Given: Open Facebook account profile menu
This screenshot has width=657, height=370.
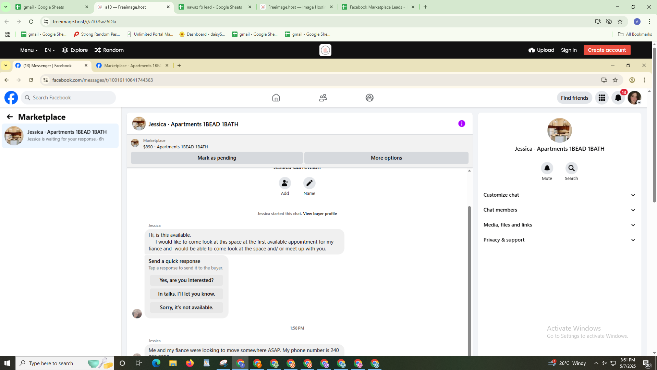Looking at the screenshot, I should [634, 98].
